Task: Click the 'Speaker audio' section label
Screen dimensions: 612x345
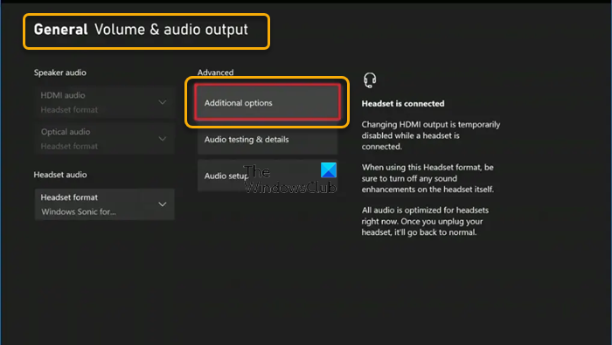Action: tap(60, 72)
